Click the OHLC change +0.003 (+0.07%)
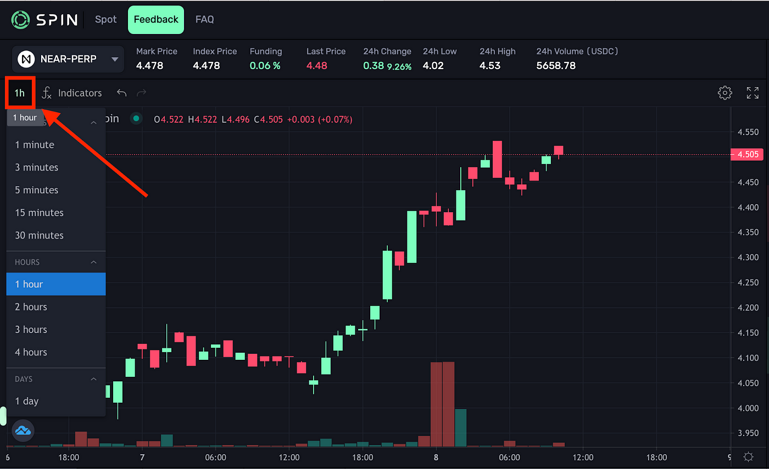The image size is (769, 469). tap(320, 119)
